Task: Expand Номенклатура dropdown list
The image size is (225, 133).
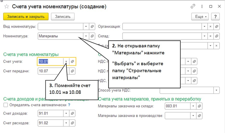Action: (86, 36)
